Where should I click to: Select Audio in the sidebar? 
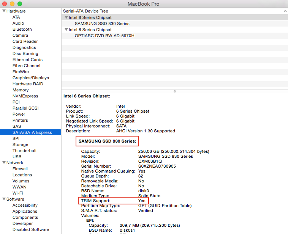18,23
